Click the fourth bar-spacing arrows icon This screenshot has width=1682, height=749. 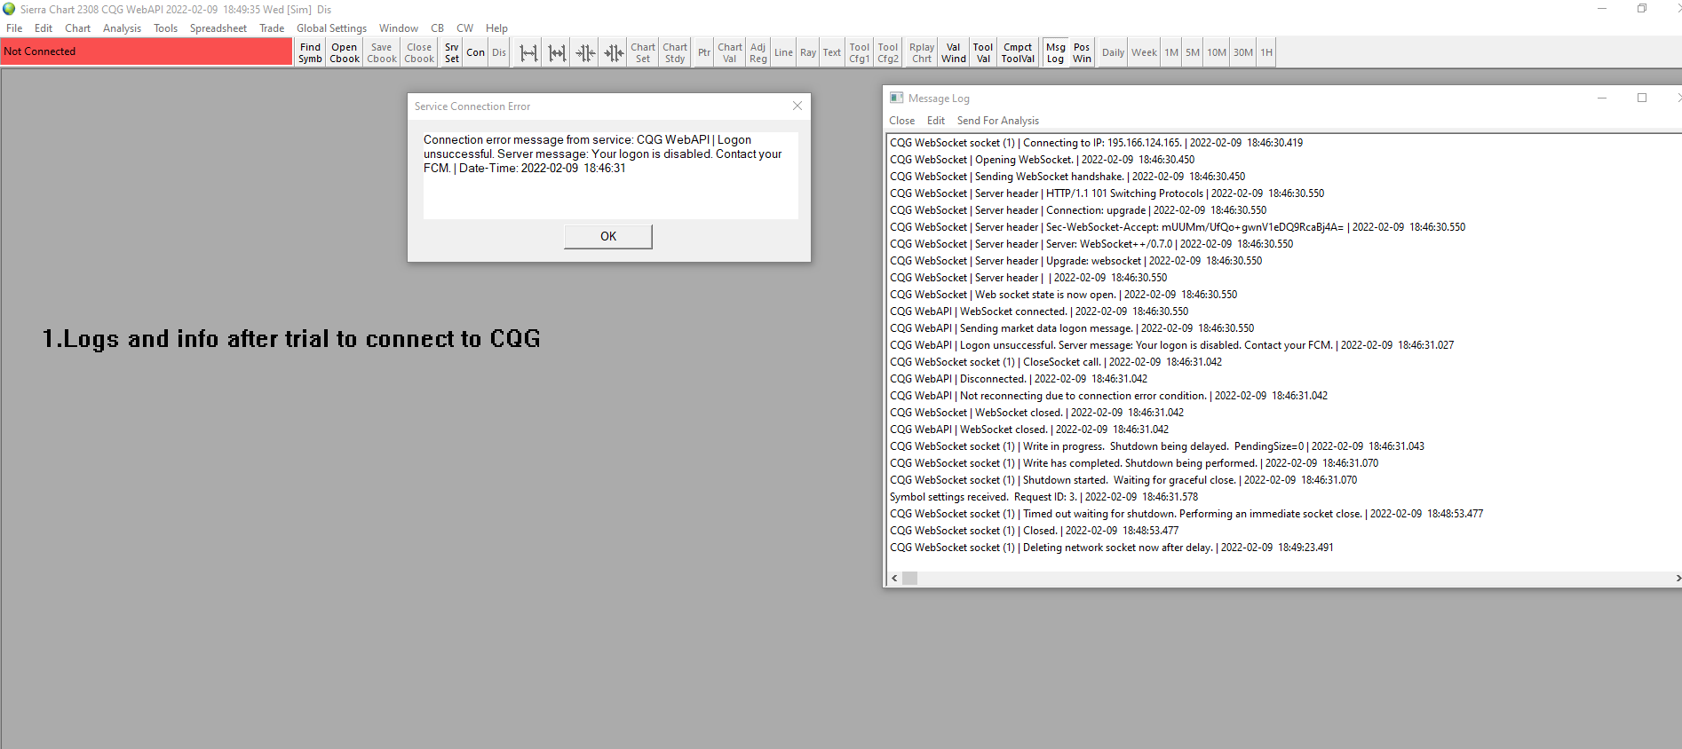pos(614,52)
